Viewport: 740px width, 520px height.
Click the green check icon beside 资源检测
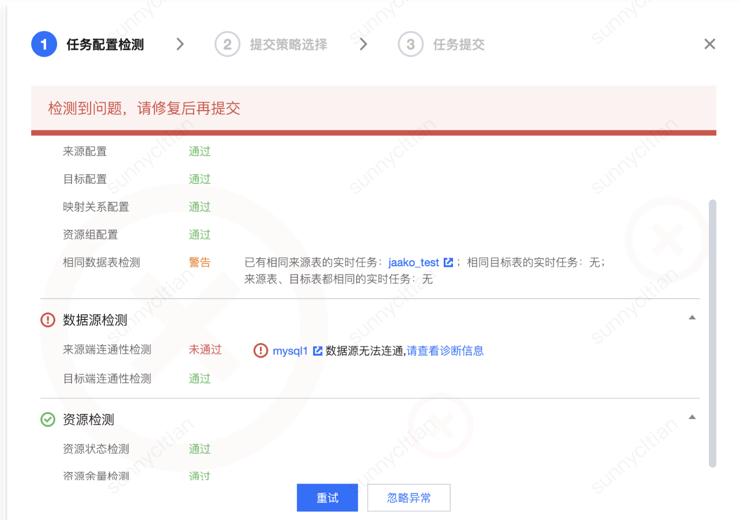click(48, 420)
